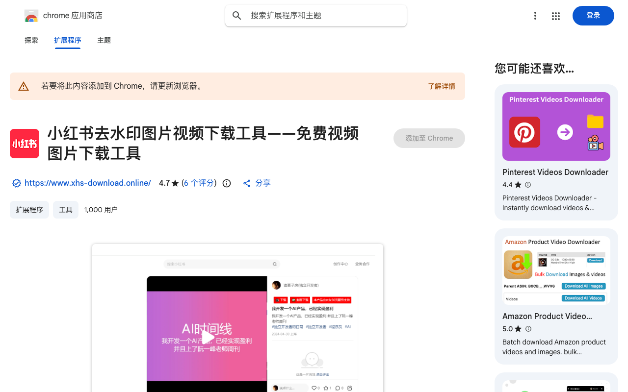
Task: Click the Amazon downloader rating info icon
Action: pyautogui.click(x=528, y=329)
